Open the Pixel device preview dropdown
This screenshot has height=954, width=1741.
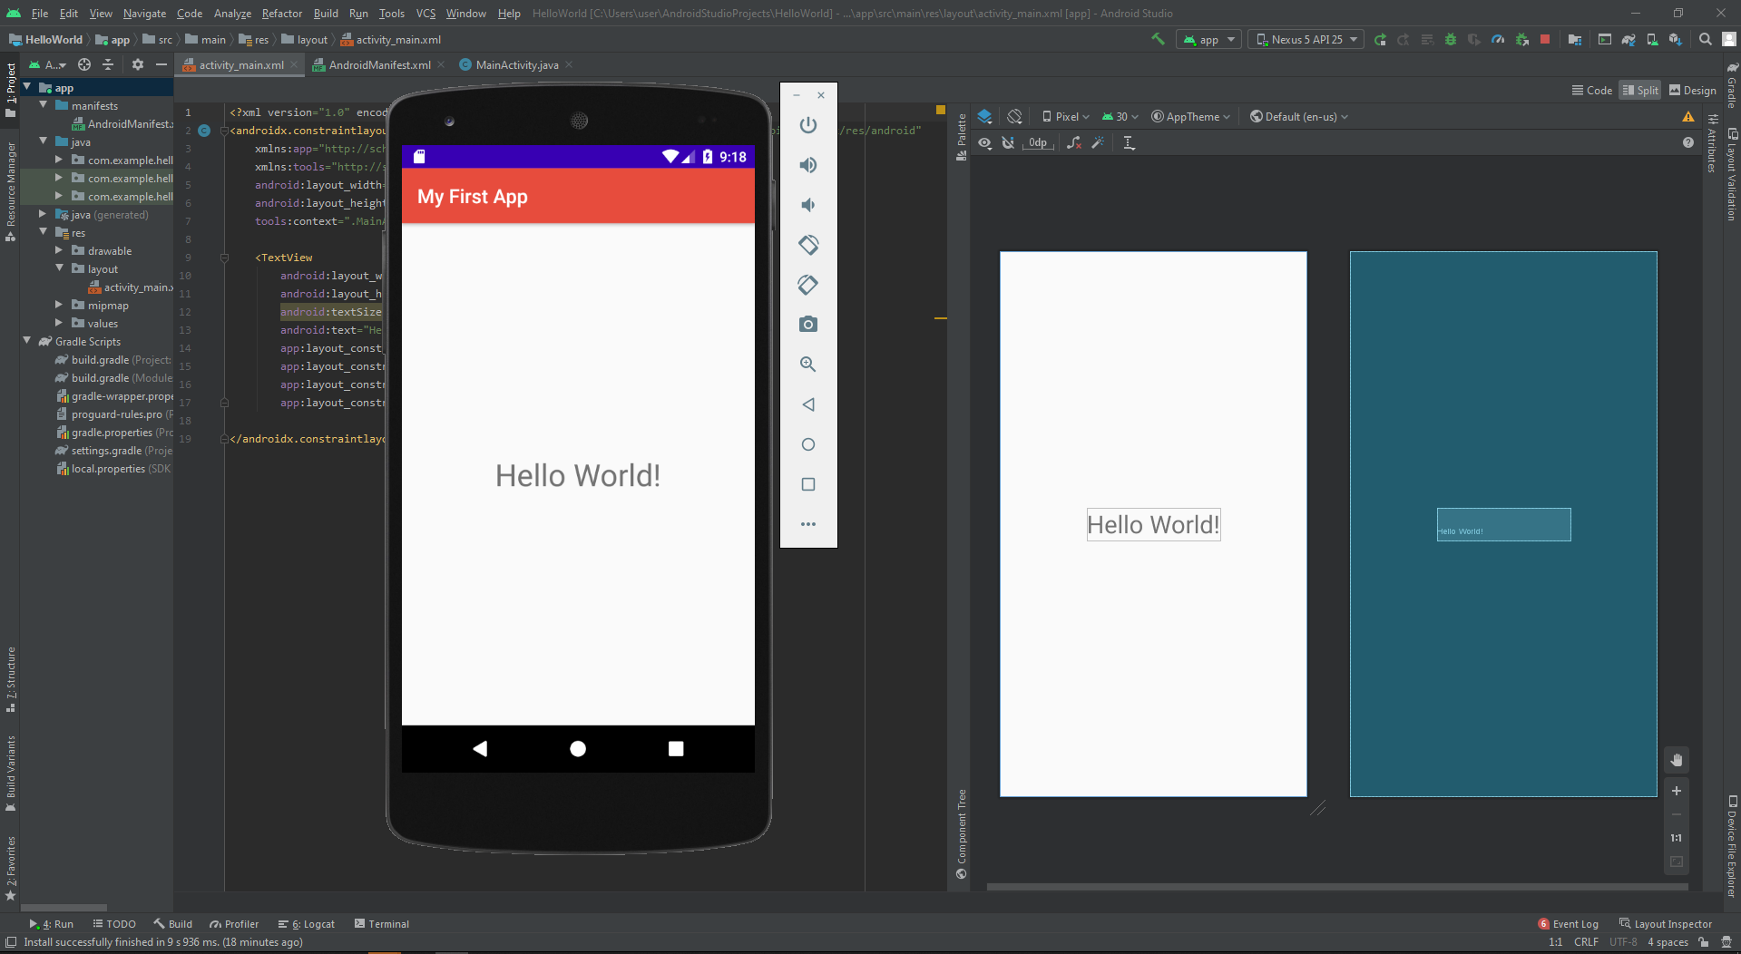[1066, 116]
